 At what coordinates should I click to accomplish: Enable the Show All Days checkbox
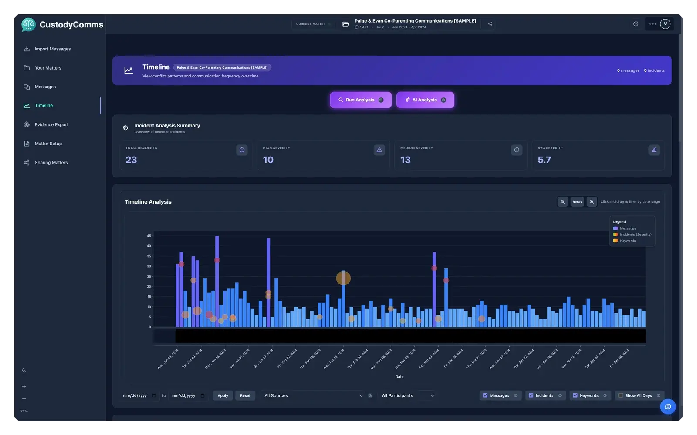[x=620, y=396]
